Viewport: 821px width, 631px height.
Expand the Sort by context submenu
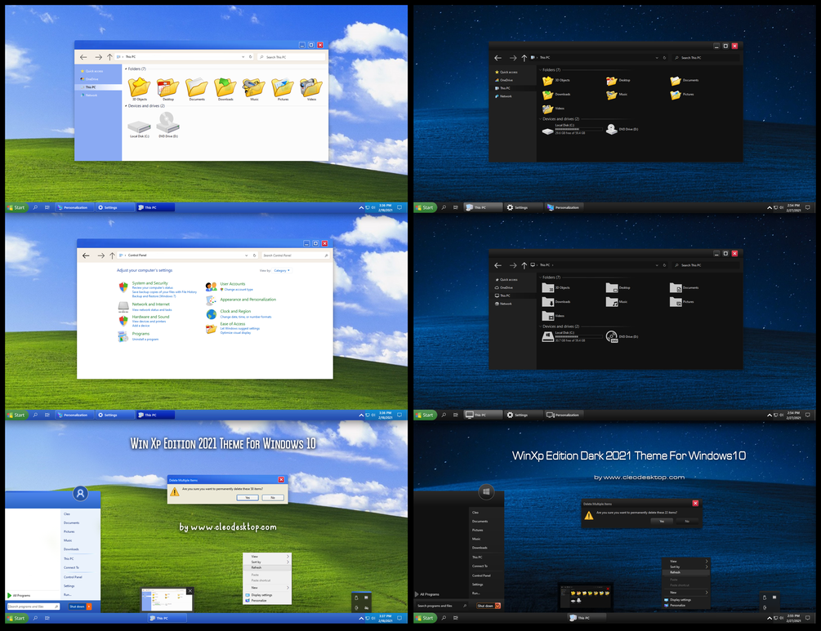257,562
